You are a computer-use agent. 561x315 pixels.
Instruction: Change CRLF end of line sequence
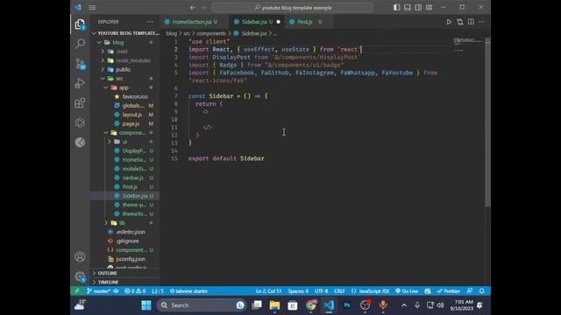click(x=339, y=291)
